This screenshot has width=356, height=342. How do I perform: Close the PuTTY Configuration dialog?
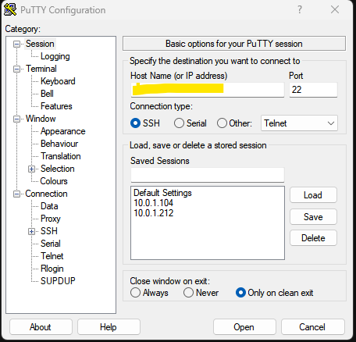pyautogui.click(x=335, y=9)
